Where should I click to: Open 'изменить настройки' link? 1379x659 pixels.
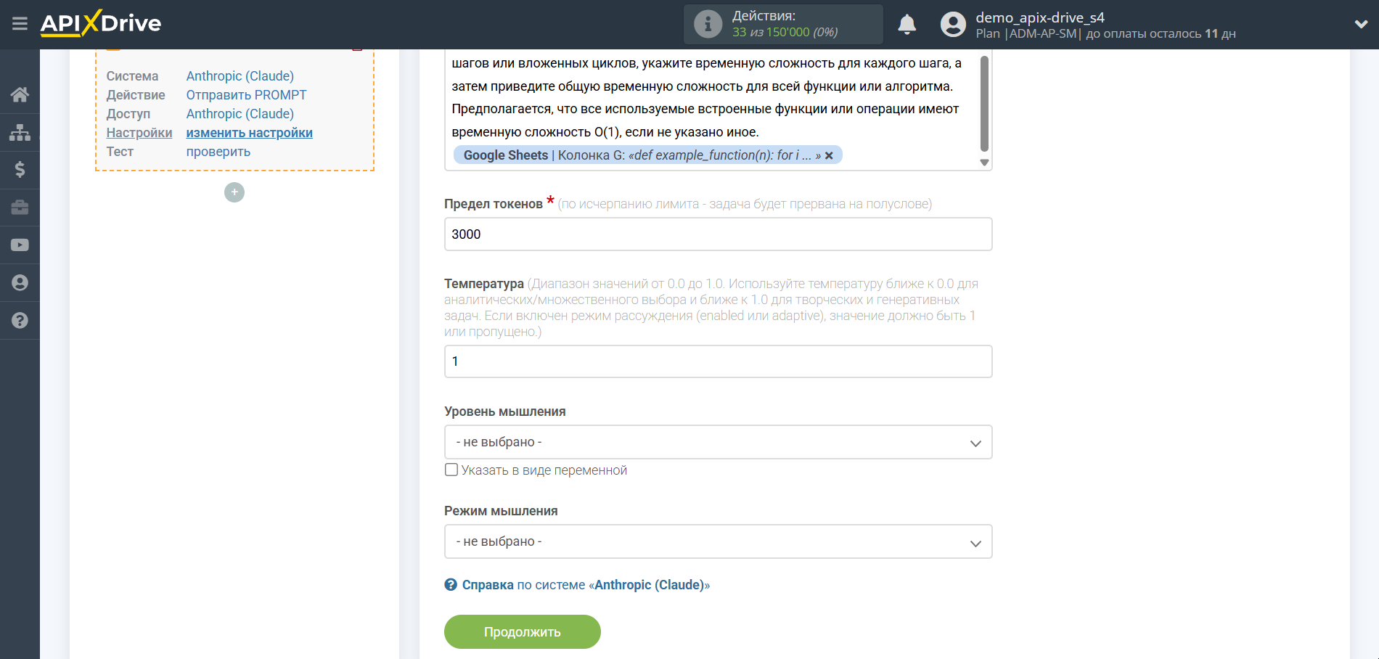click(249, 133)
